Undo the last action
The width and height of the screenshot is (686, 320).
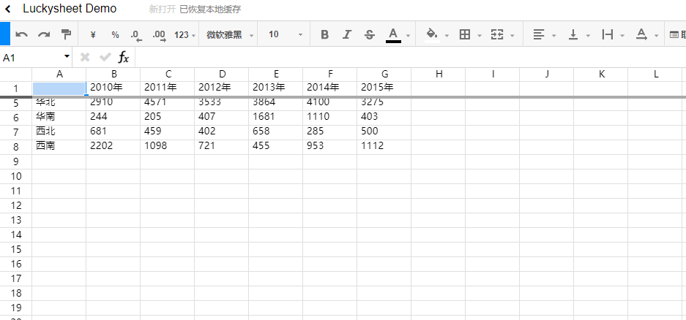(x=21, y=35)
